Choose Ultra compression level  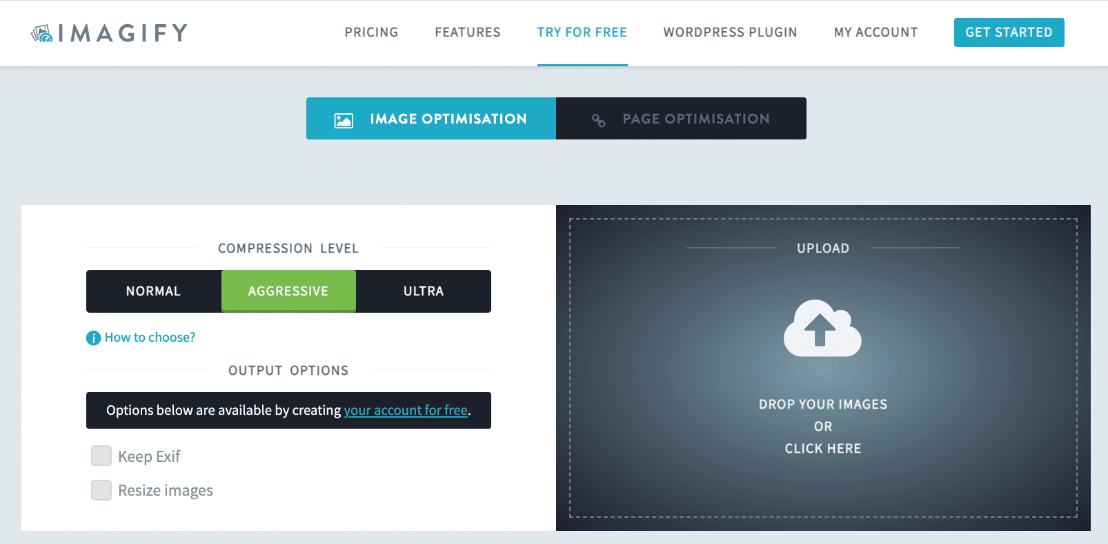pyautogui.click(x=424, y=291)
